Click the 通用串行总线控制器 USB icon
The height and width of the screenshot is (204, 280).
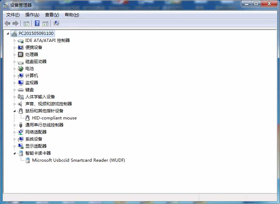point(21,125)
